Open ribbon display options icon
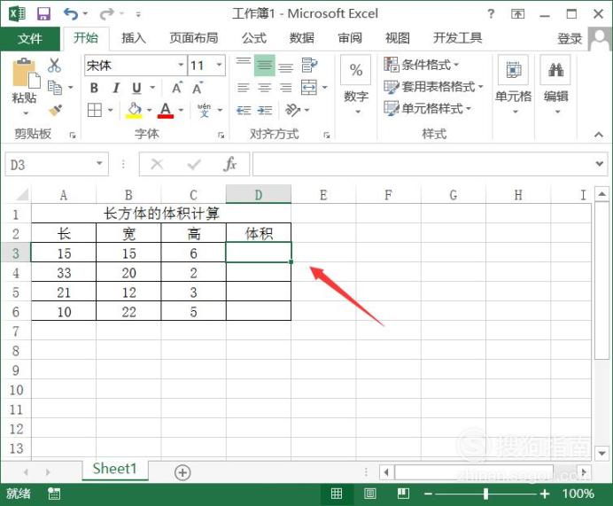The image size is (613, 506). 517,14
